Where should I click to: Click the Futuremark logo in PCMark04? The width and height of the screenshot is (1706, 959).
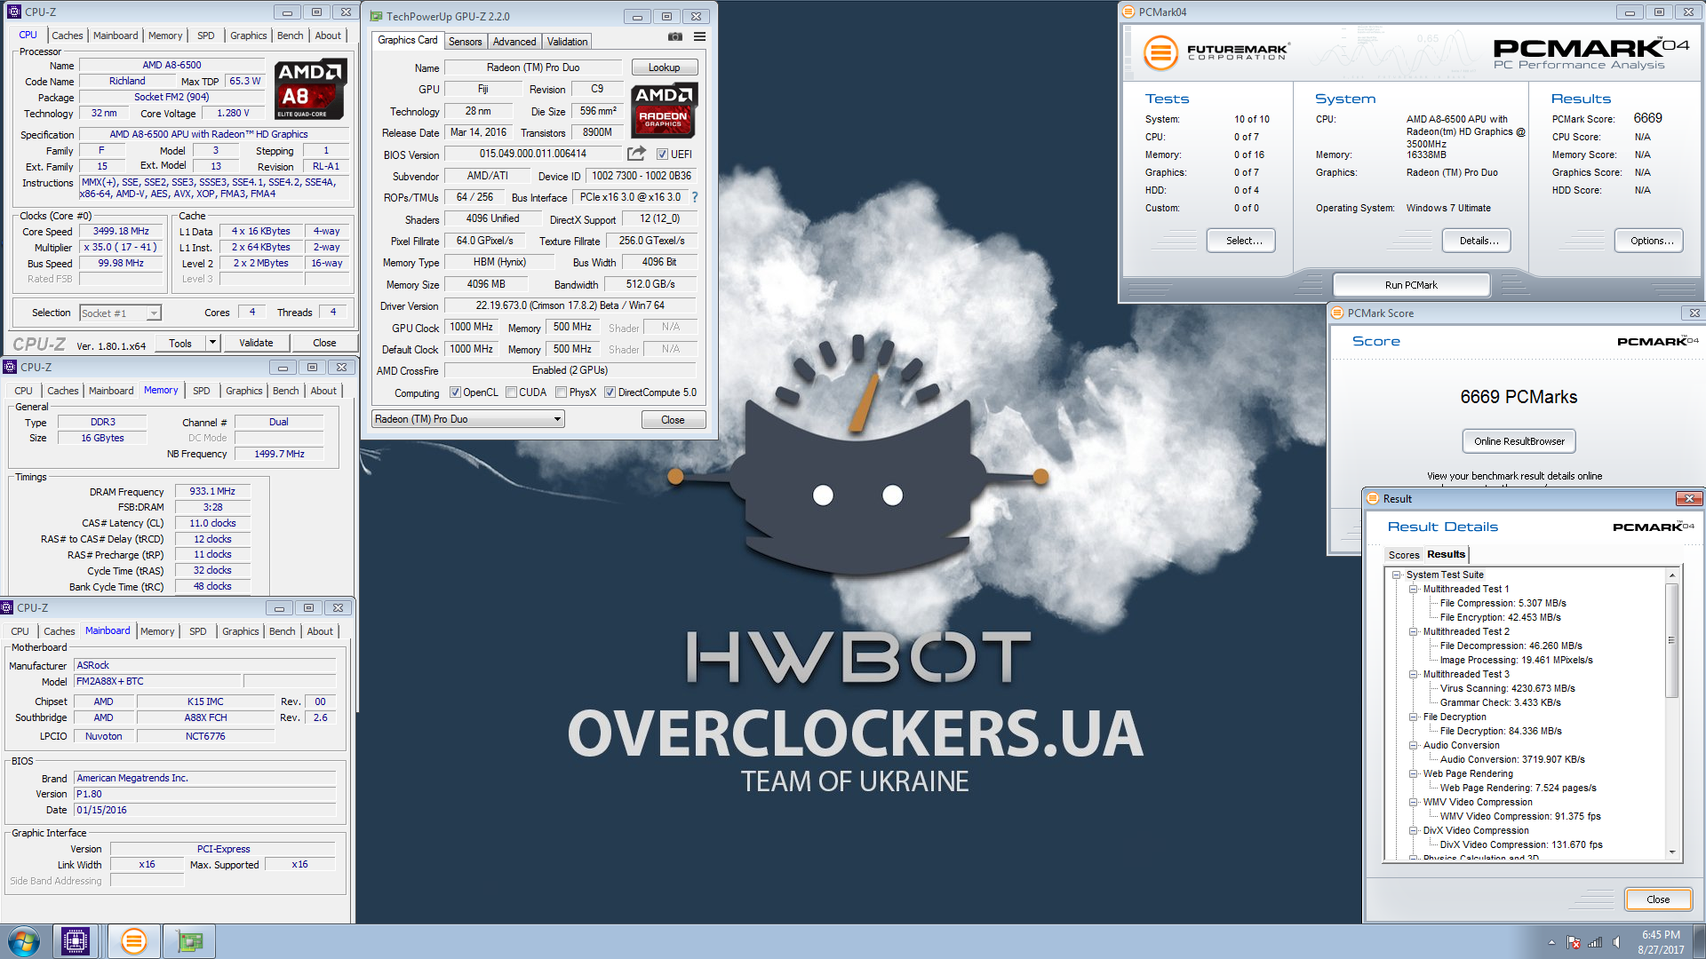click(x=1215, y=52)
